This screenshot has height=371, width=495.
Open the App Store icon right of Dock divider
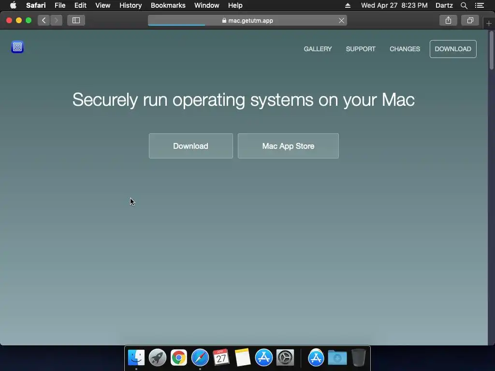[316, 357]
